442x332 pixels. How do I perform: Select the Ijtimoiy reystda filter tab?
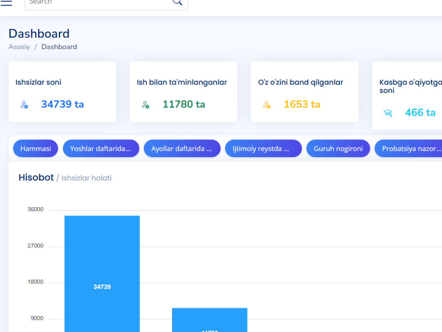pyautogui.click(x=263, y=148)
